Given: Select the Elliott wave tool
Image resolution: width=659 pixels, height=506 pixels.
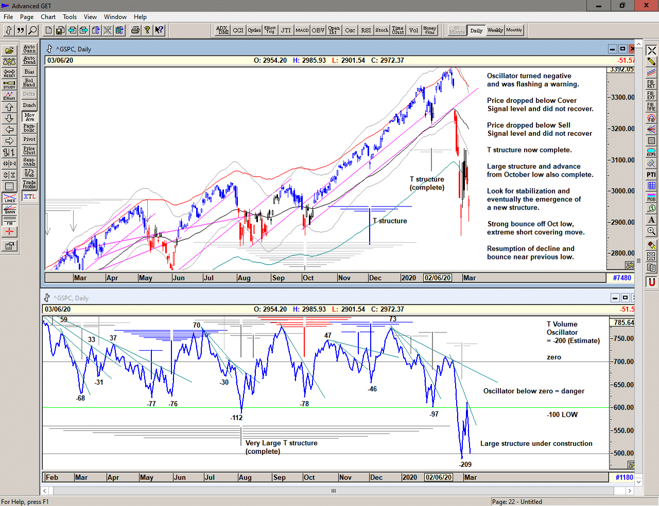Looking at the screenshot, I should [9, 96].
